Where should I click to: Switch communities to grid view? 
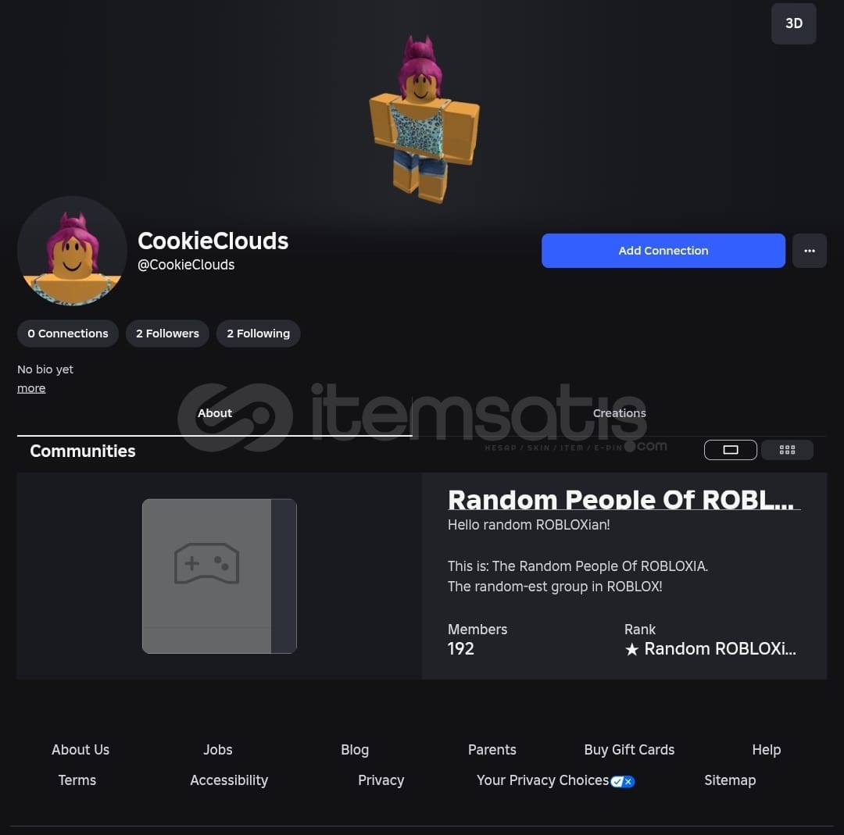coord(787,450)
